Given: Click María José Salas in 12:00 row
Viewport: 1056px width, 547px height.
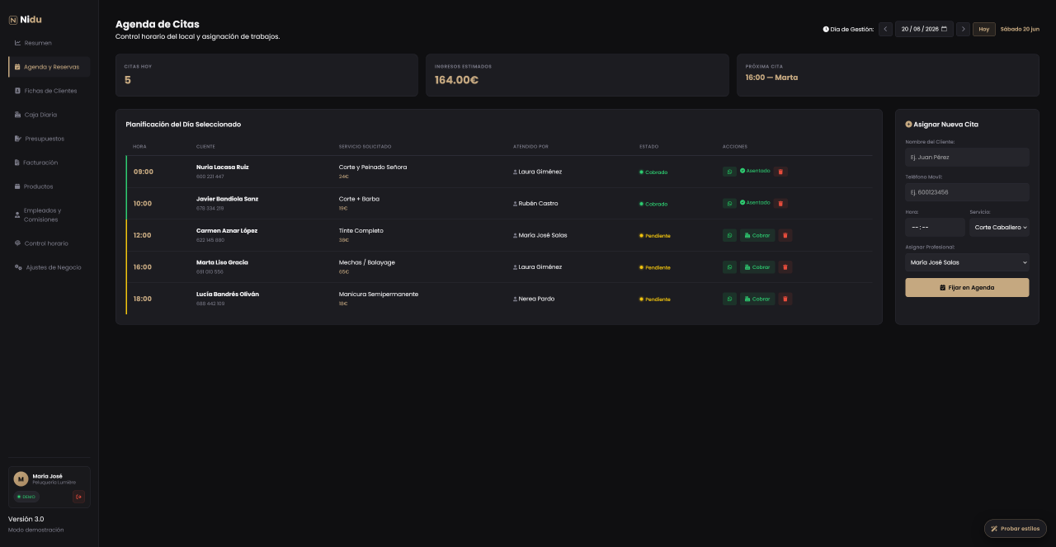Looking at the screenshot, I should 540,235.
